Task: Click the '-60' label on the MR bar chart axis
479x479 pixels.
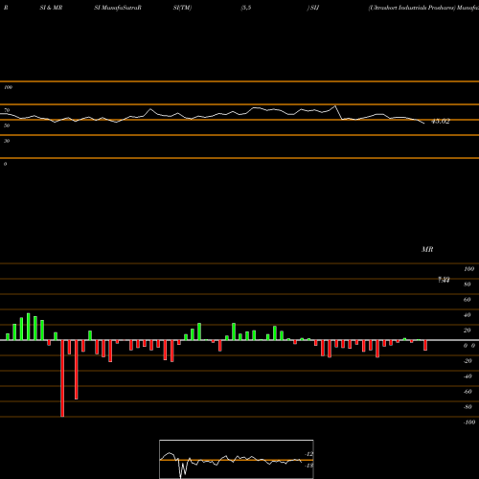Action: pyautogui.click(x=468, y=392)
